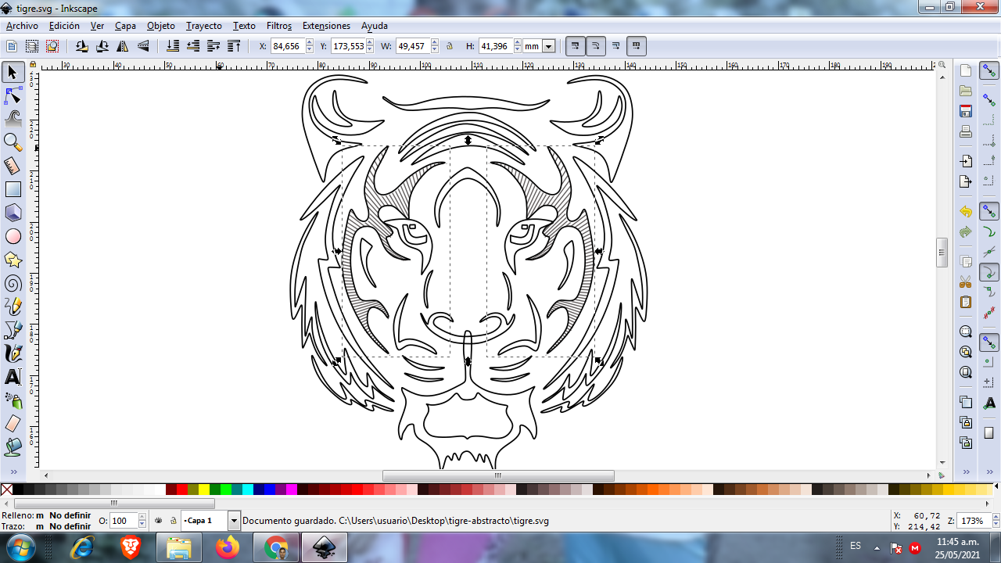Rotate selection 90° counter-clockwise

(x=82, y=46)
